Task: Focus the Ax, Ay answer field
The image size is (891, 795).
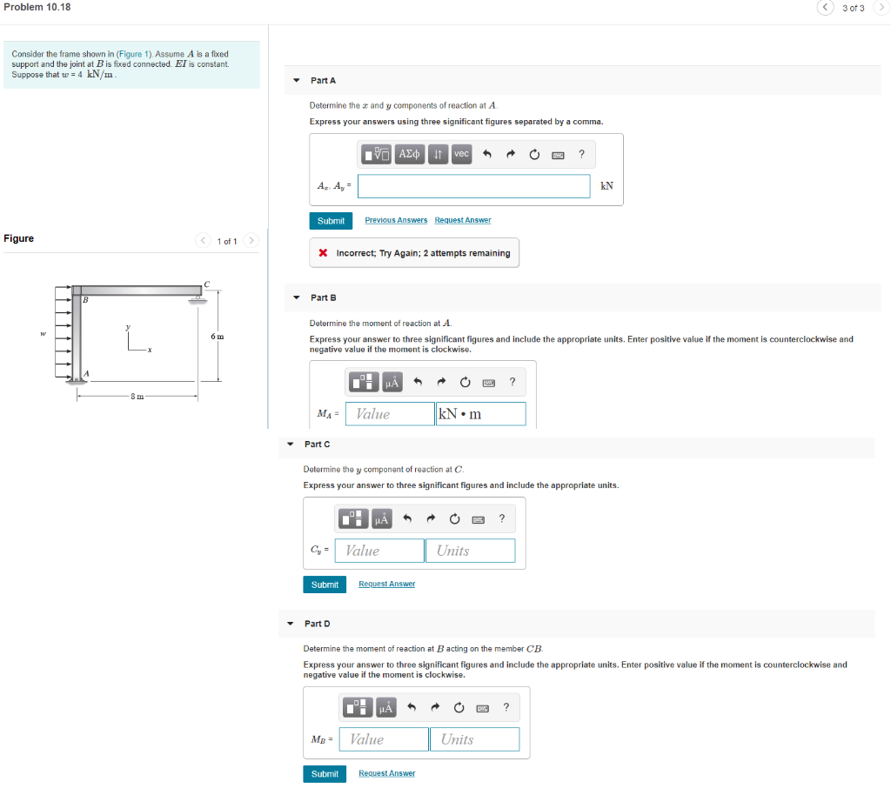Action: (x=474, y=186)
